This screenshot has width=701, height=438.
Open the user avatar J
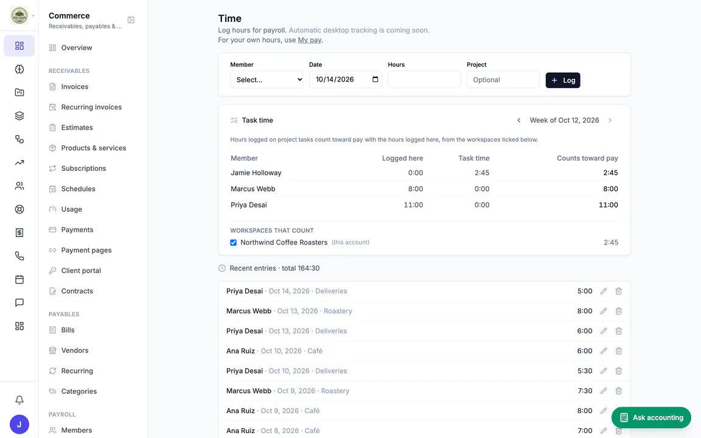pyautogui.click(x=19, y=425)
